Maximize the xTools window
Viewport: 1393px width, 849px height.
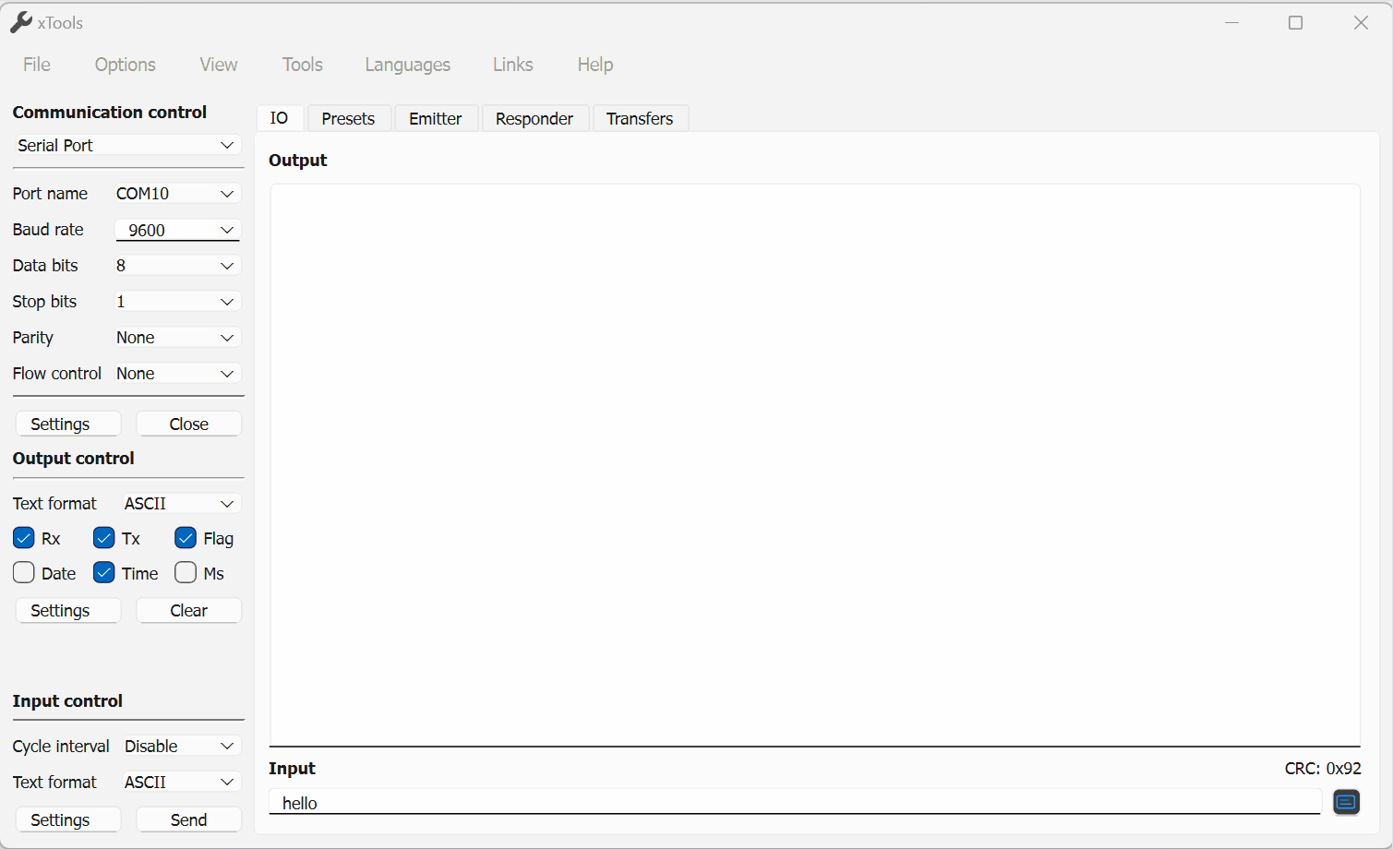pos(1295,23)
